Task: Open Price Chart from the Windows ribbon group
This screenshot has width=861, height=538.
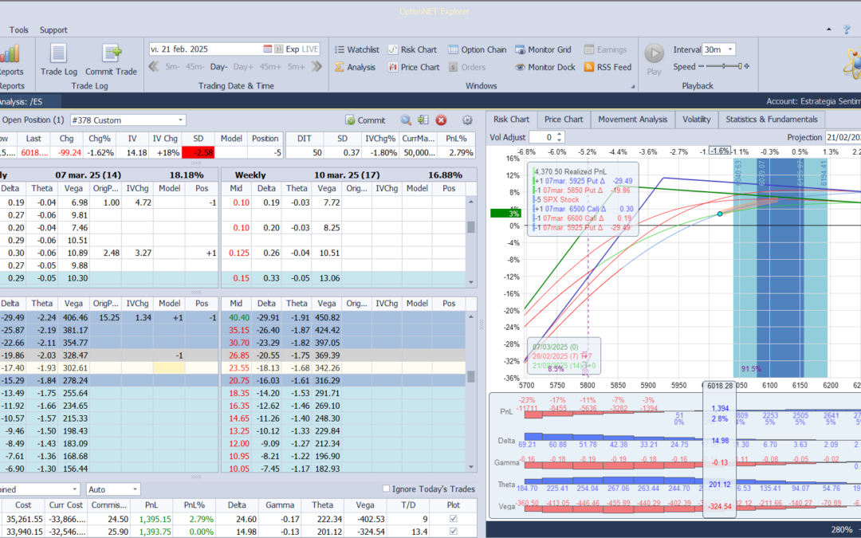Action: tap(414, 67)
